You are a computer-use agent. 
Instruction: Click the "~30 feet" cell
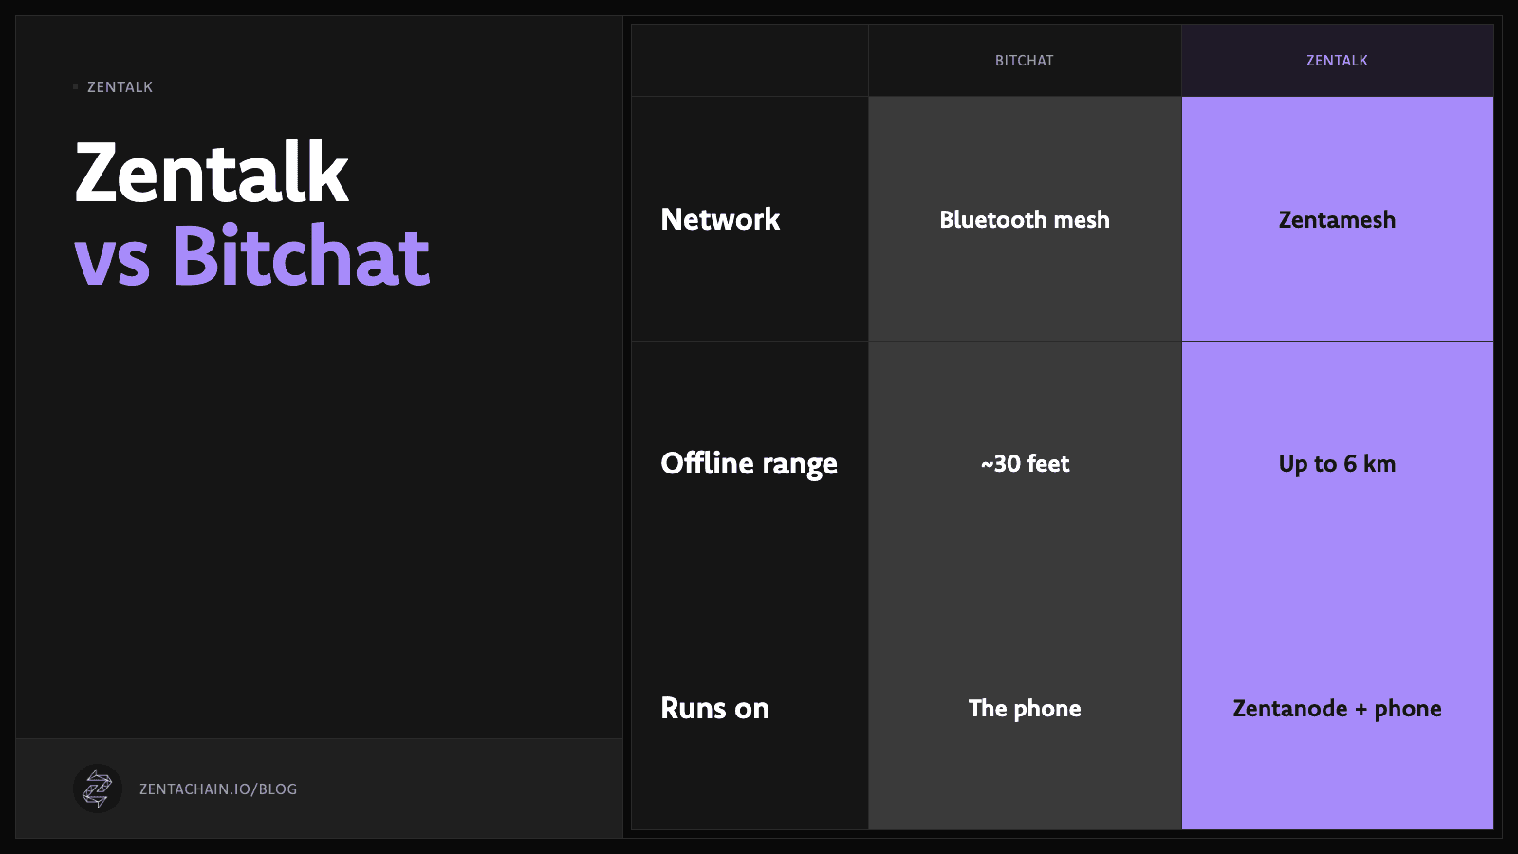(x=1025, y=463)
